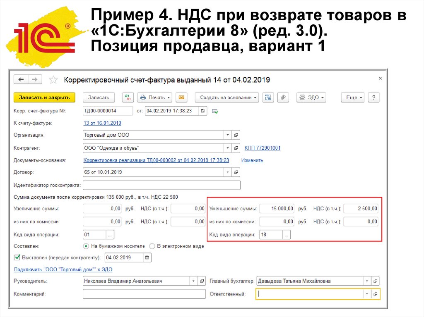Select the В электронном виде radio option
The height and width of the screenshot is (317, 424).
152,246
